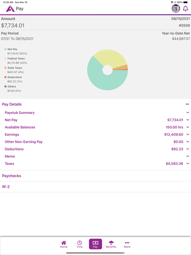Expand the Taxes row chevron
The height and width of the screenshot is (255, 191).
coord(188,164)
